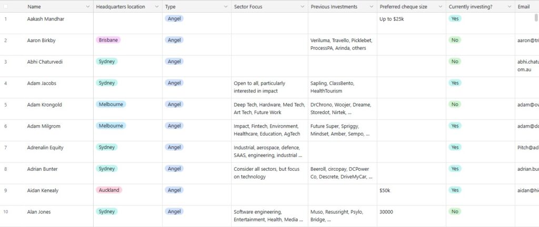The width and height of the screenshot is (539, 227).
Task: Select the 'Up to $25k' cheque size cell
Action: (412, 23)
